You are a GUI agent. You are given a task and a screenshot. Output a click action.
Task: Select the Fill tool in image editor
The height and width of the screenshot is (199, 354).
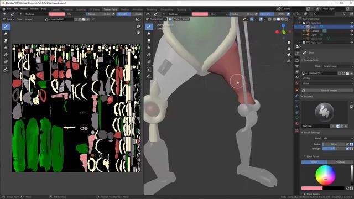[6, 55]
